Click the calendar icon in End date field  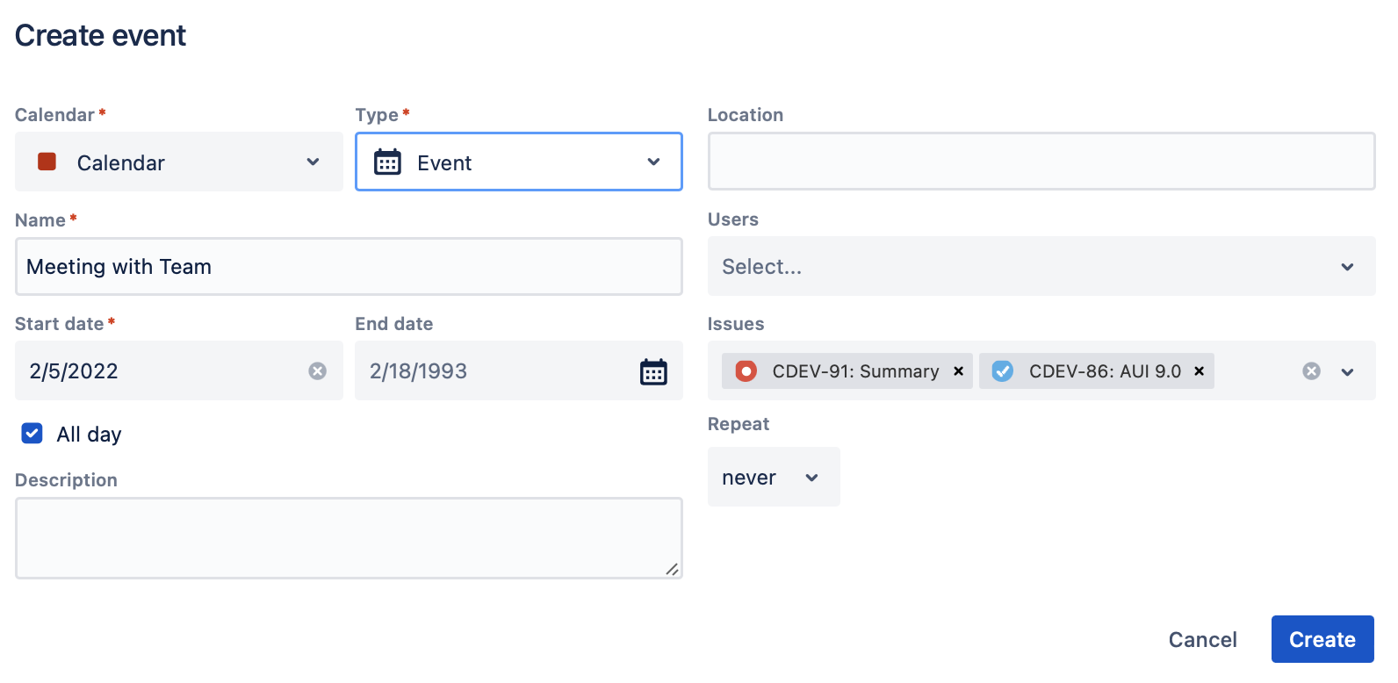coord(653,371)
